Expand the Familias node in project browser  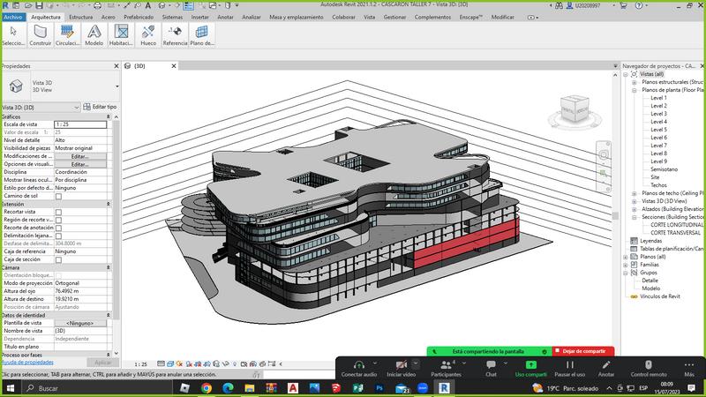coord(626,264)
